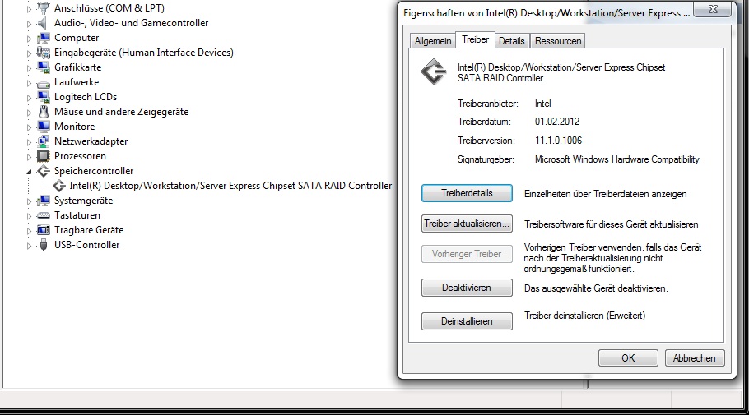
Task: Click the USB-Controller icon
Action: point(44,245)
